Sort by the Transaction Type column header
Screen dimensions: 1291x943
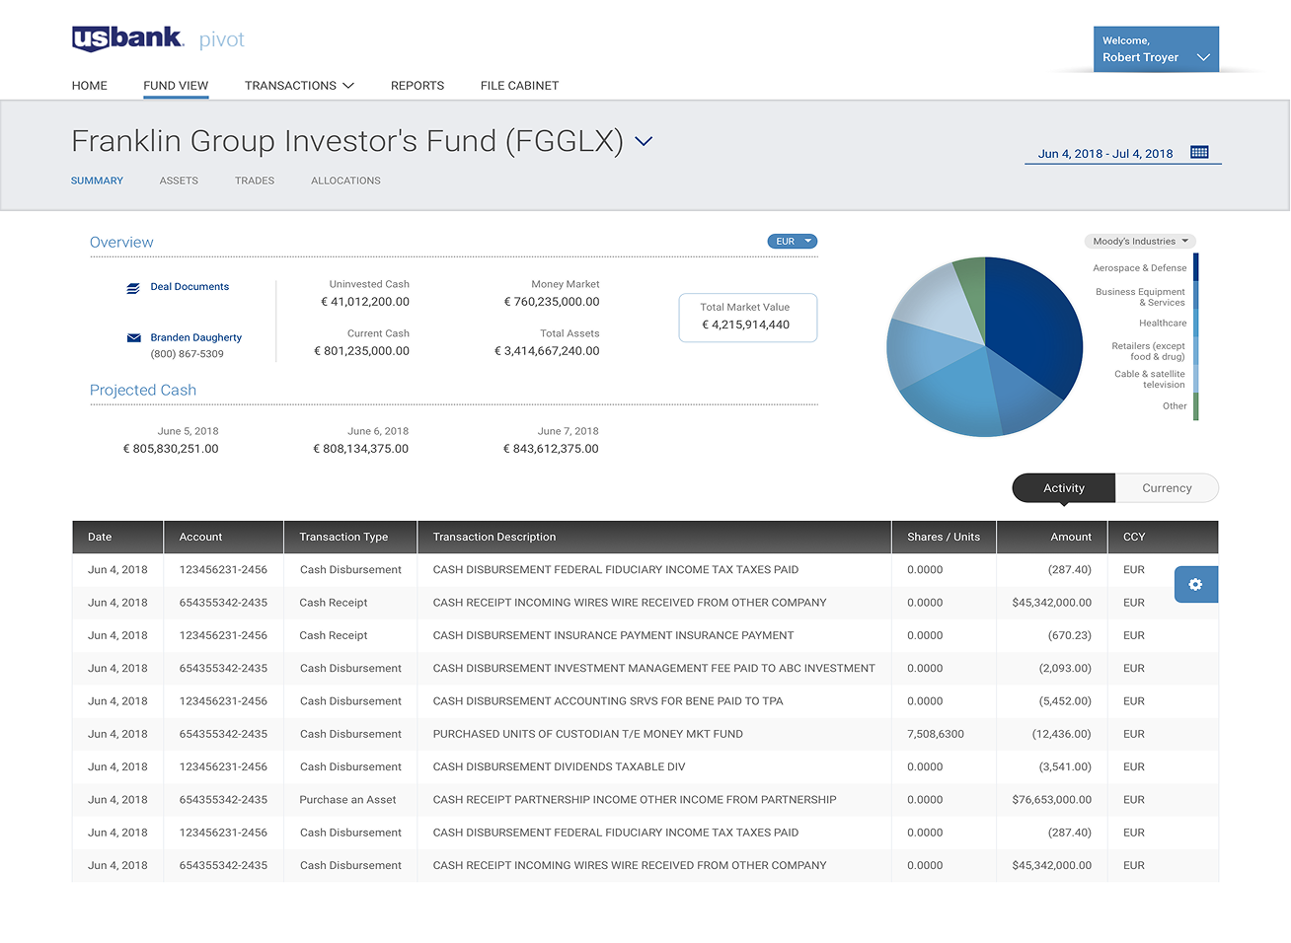[x=351, y=538]
